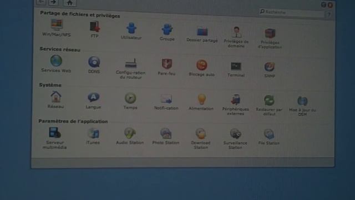The width and height of the screenshot is (355, 200).
Task: Open the Groupe settings
Action: 167,32
